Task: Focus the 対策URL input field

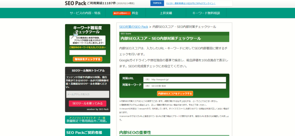Action: [x=185, y=79]
